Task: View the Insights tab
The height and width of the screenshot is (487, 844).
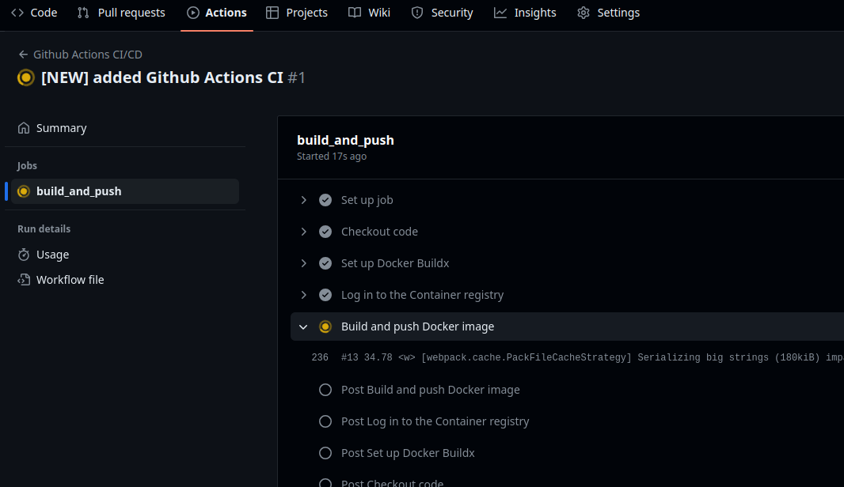Action: click(x=525, y=13)
